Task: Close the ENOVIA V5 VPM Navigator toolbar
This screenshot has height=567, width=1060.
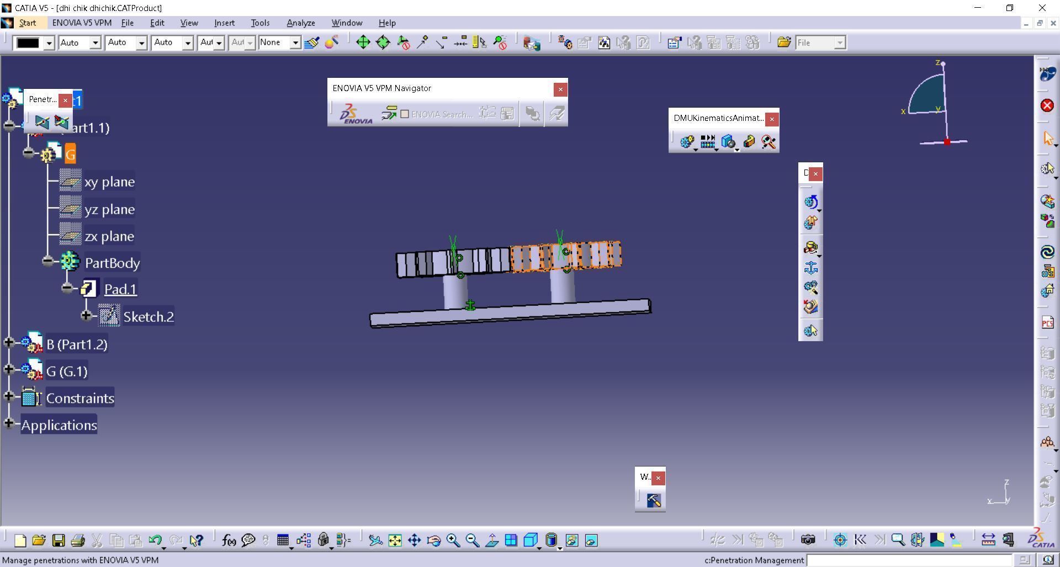Action: point(560,89)
